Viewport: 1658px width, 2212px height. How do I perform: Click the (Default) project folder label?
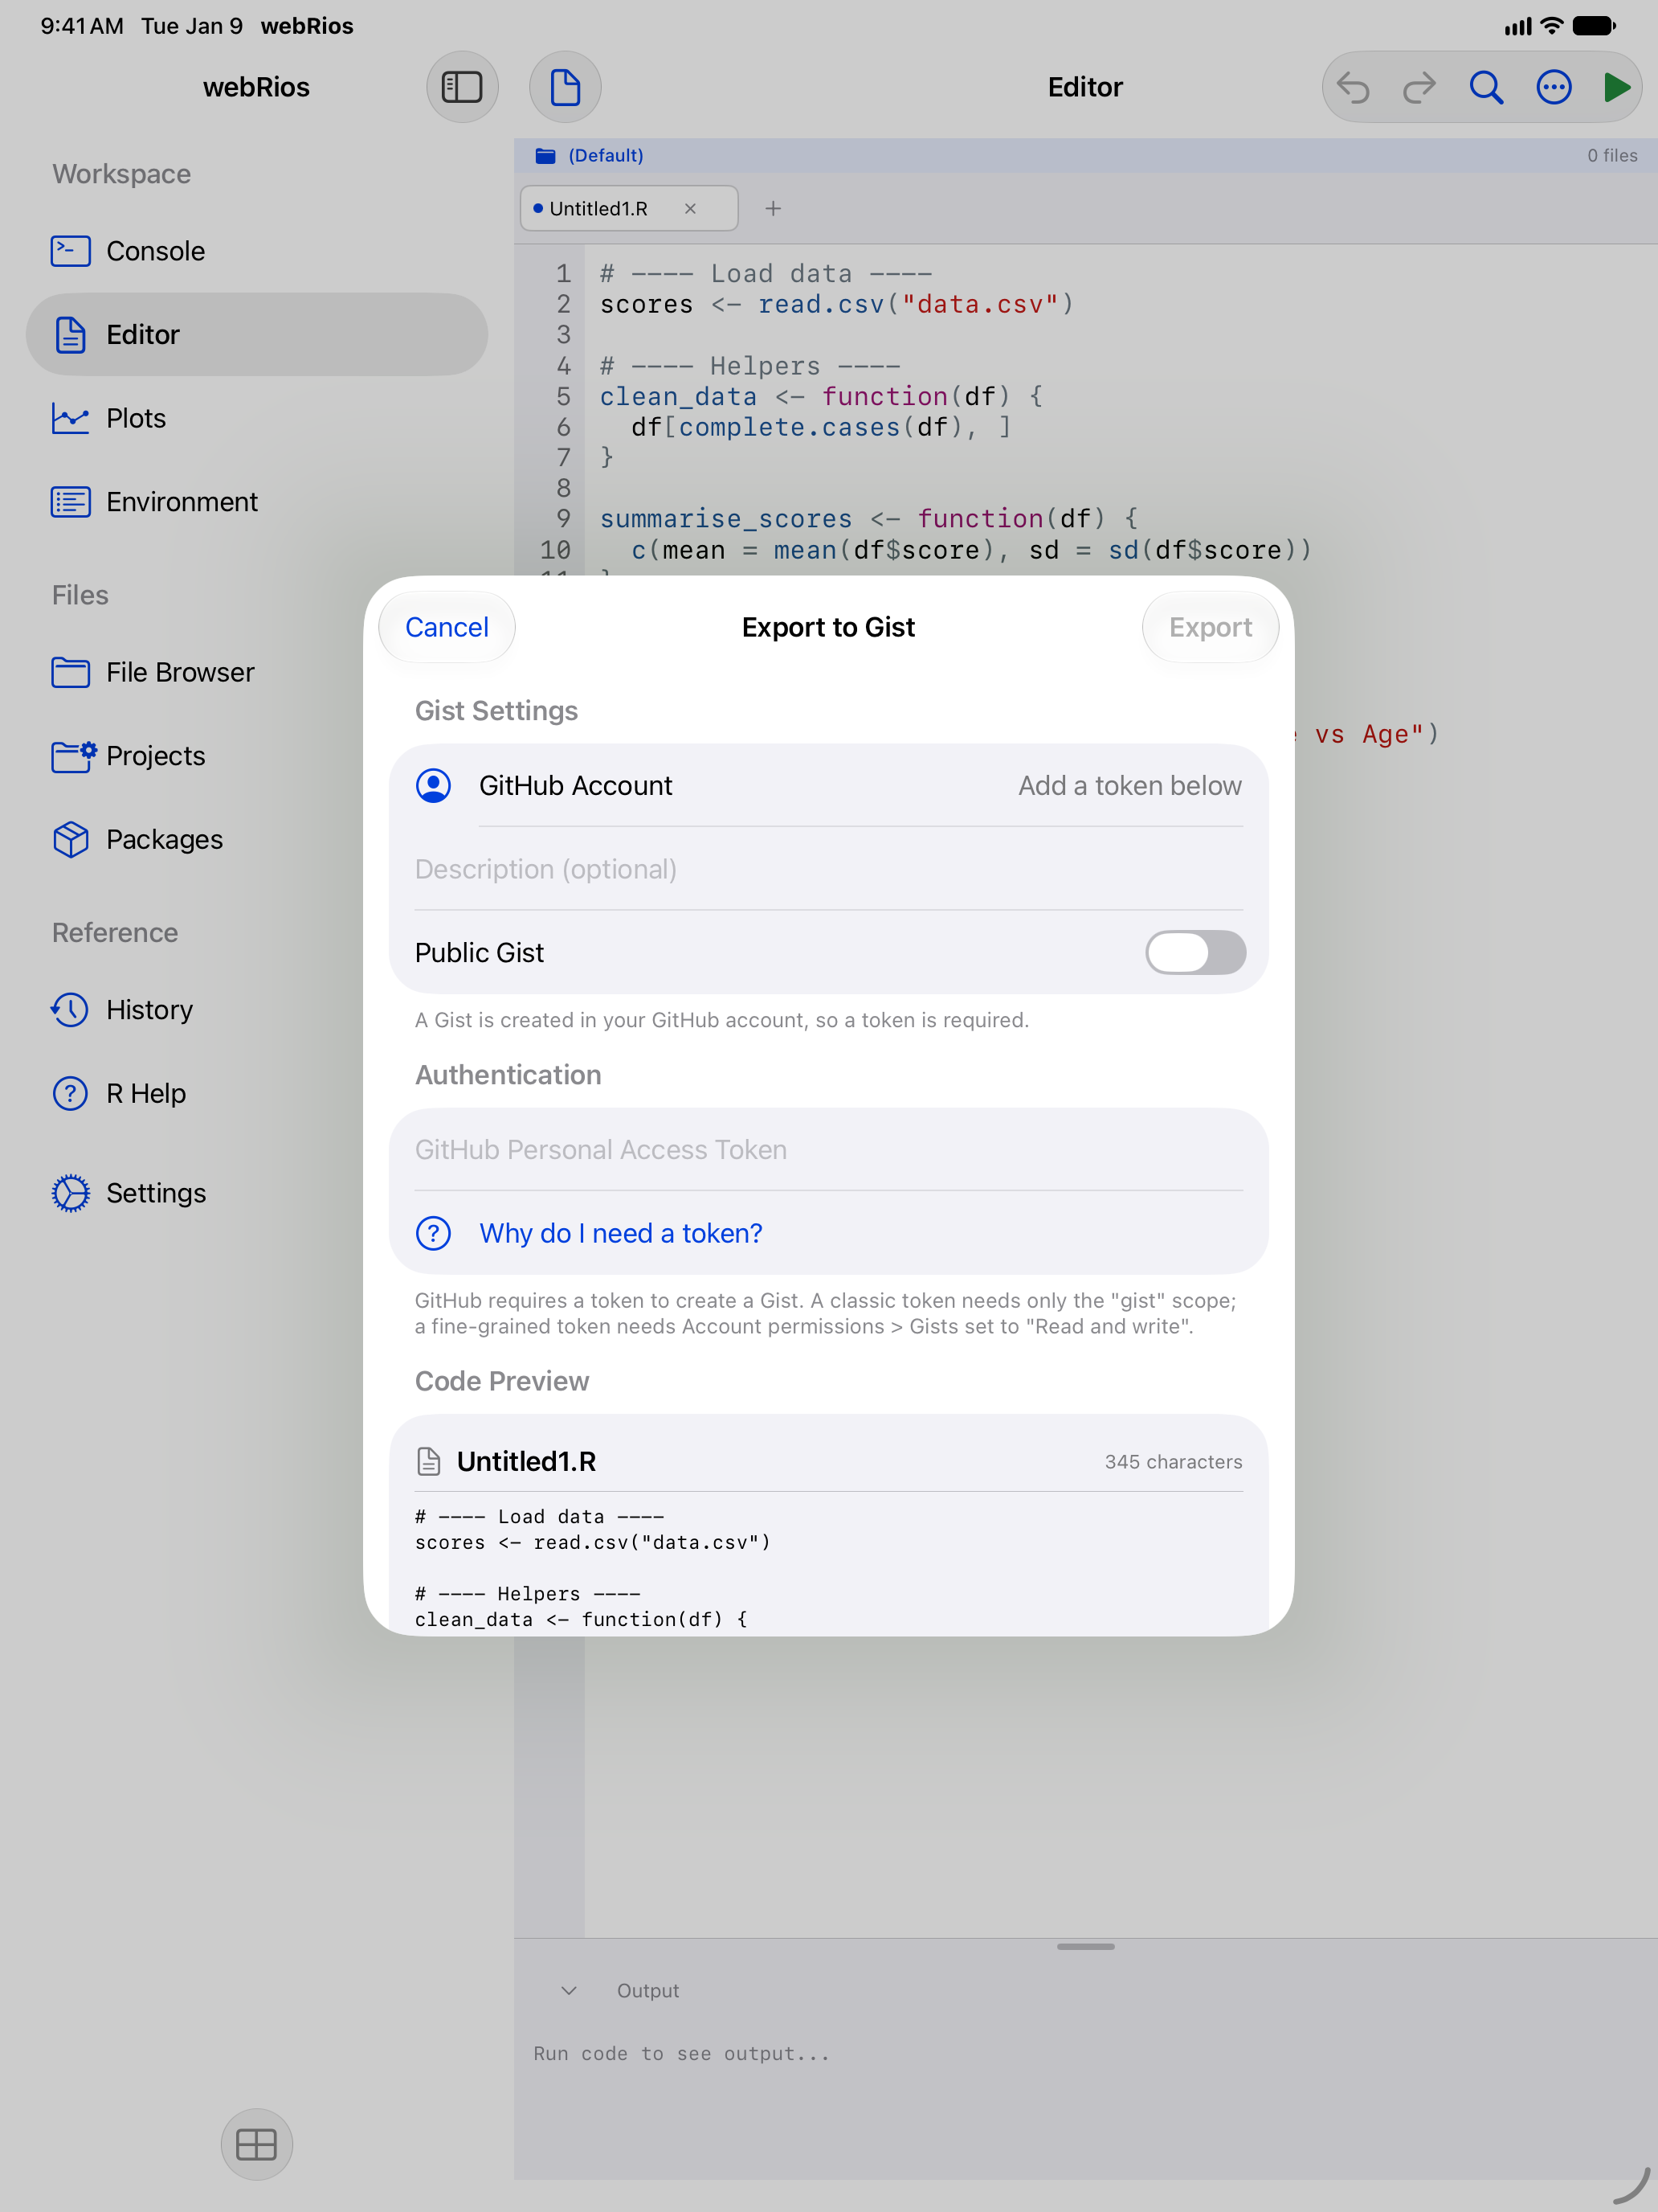pos(606,155)
